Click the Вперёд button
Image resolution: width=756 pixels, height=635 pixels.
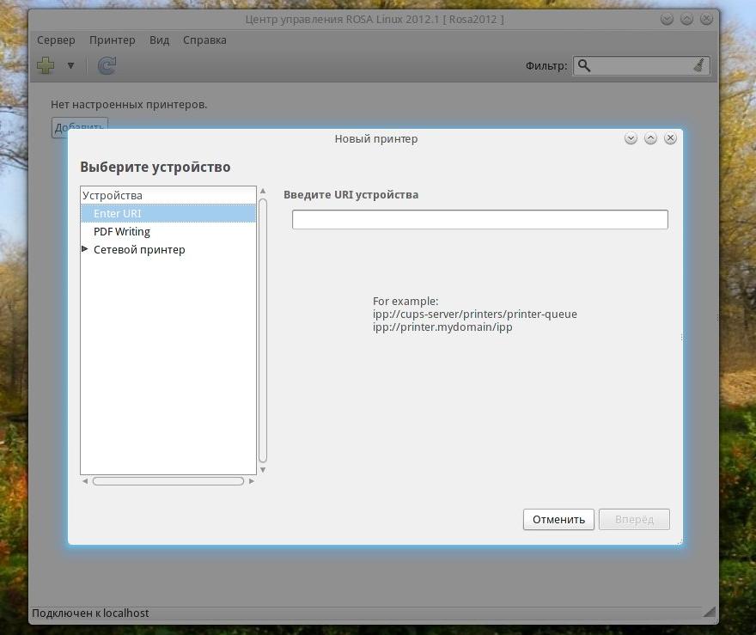click(634, 519)
